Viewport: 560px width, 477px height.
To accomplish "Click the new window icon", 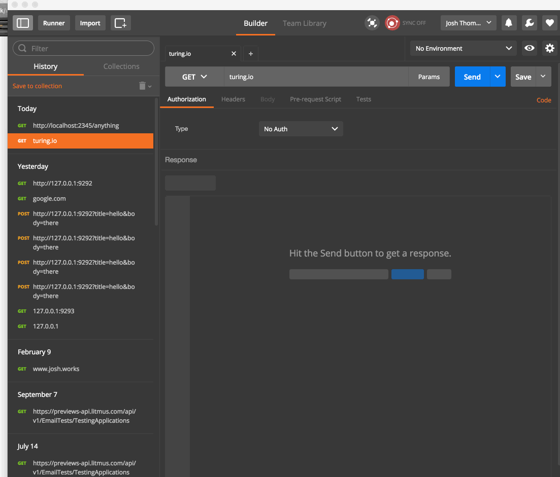I will (120, 23).
